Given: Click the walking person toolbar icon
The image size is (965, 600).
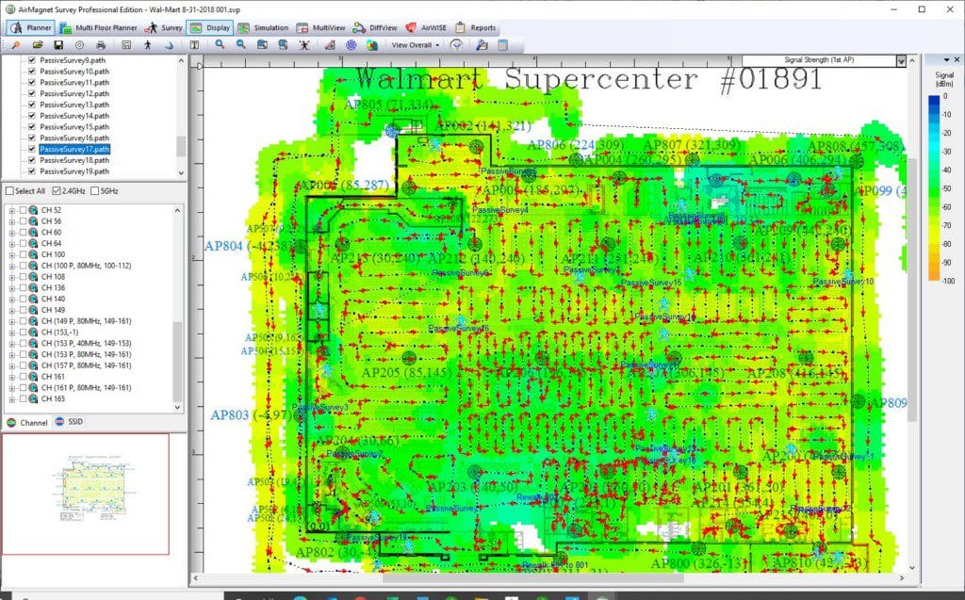Looking at the screenshot, I should click(x=148, y=45).
